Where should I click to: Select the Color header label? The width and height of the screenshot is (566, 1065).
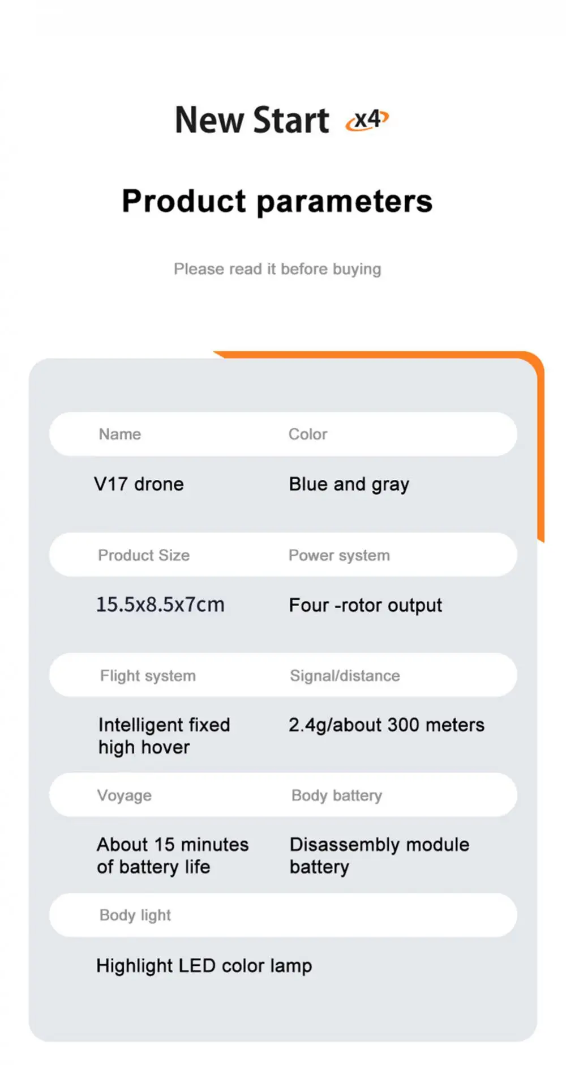tap(308, 434)
